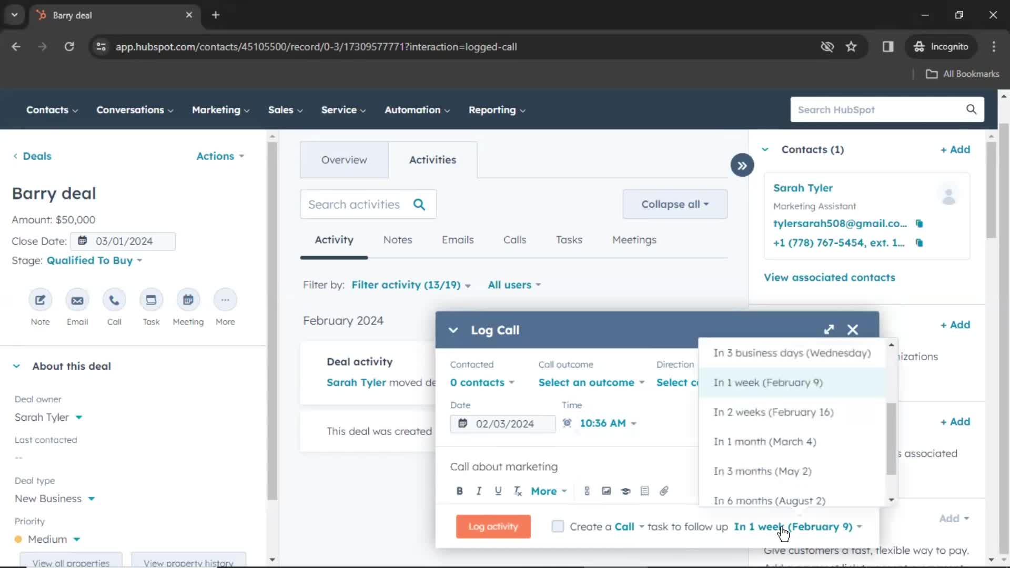Clear text formatting in call notes

[x=518, y=491]
